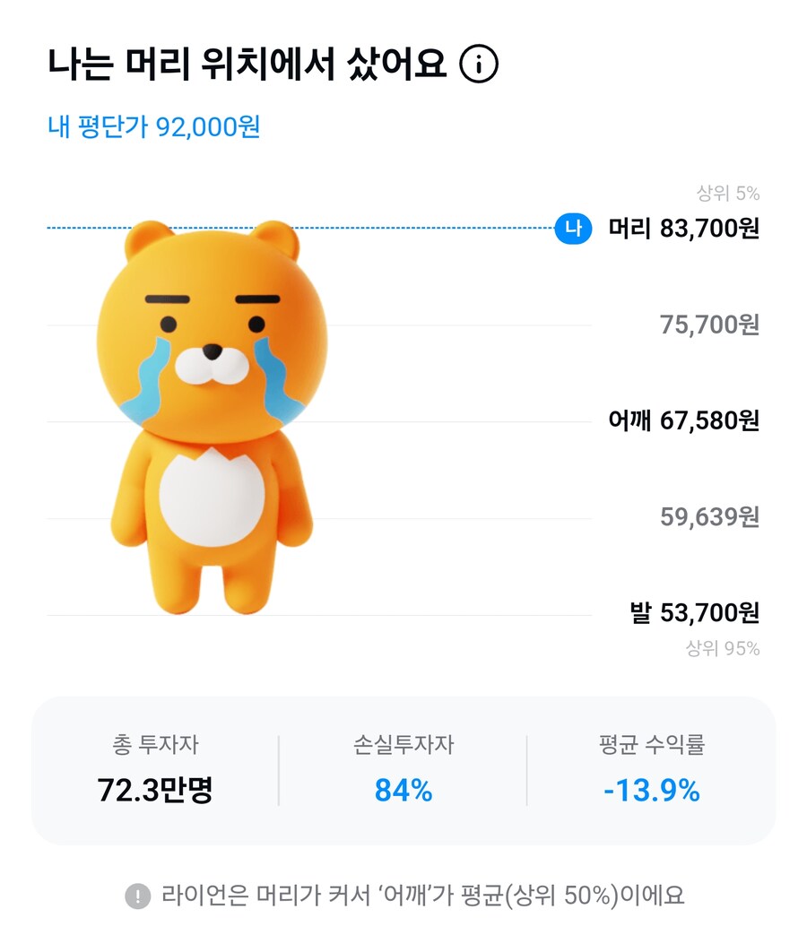807x935 pixels.
Task: Tap the crying Ryan bear character
Action: [212, 417]
